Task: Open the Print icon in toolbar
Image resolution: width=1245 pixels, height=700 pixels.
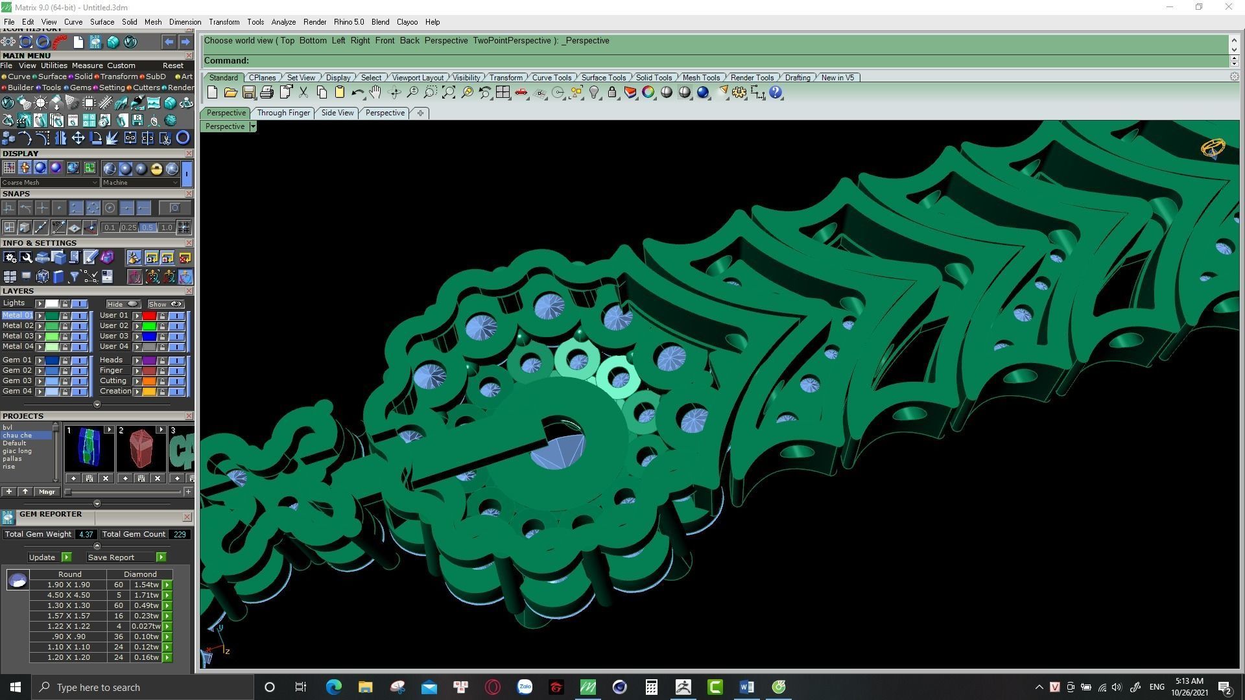Action: coord(267,93)
